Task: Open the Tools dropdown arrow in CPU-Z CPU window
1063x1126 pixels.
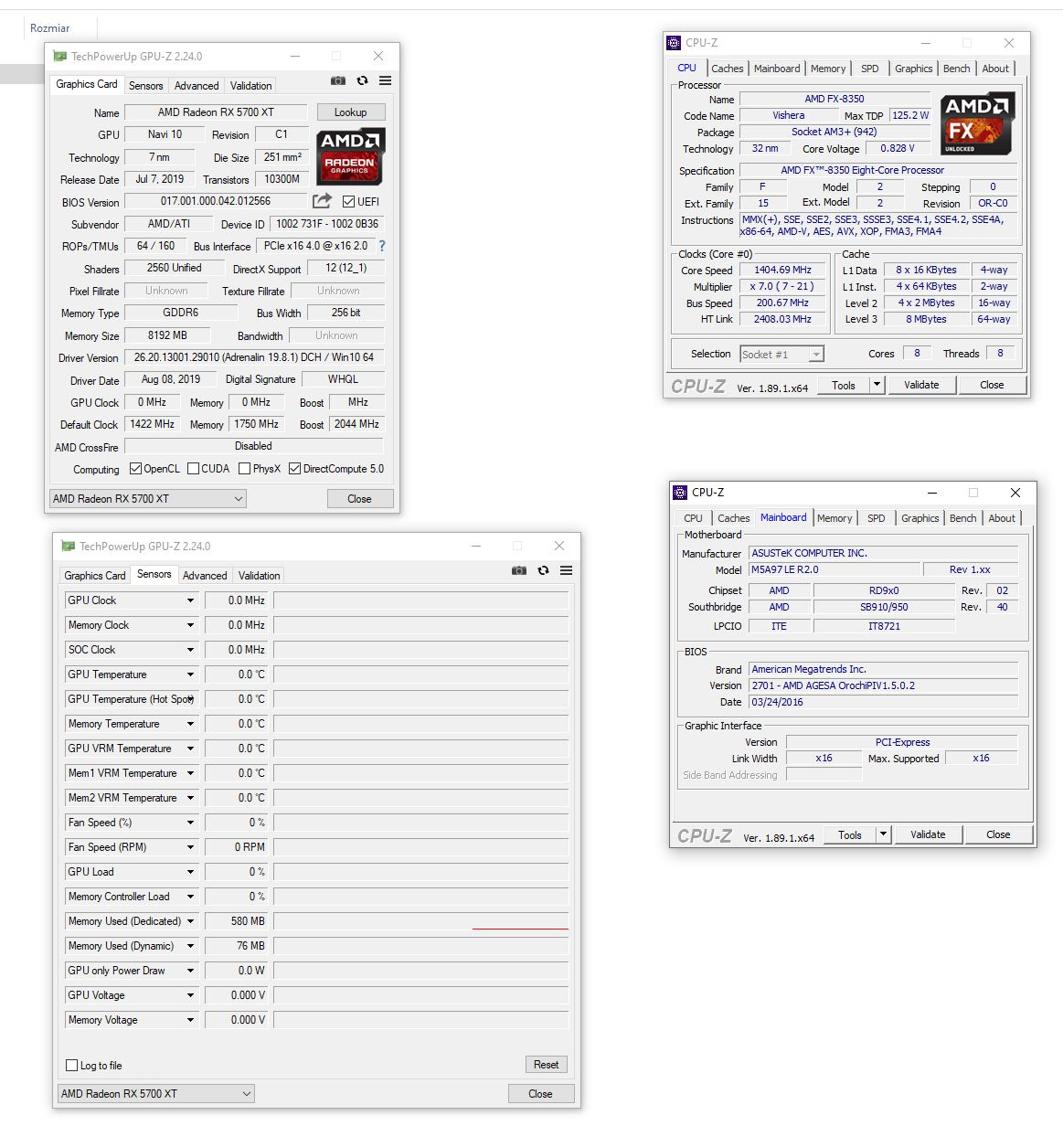Action: coord(877,385)
